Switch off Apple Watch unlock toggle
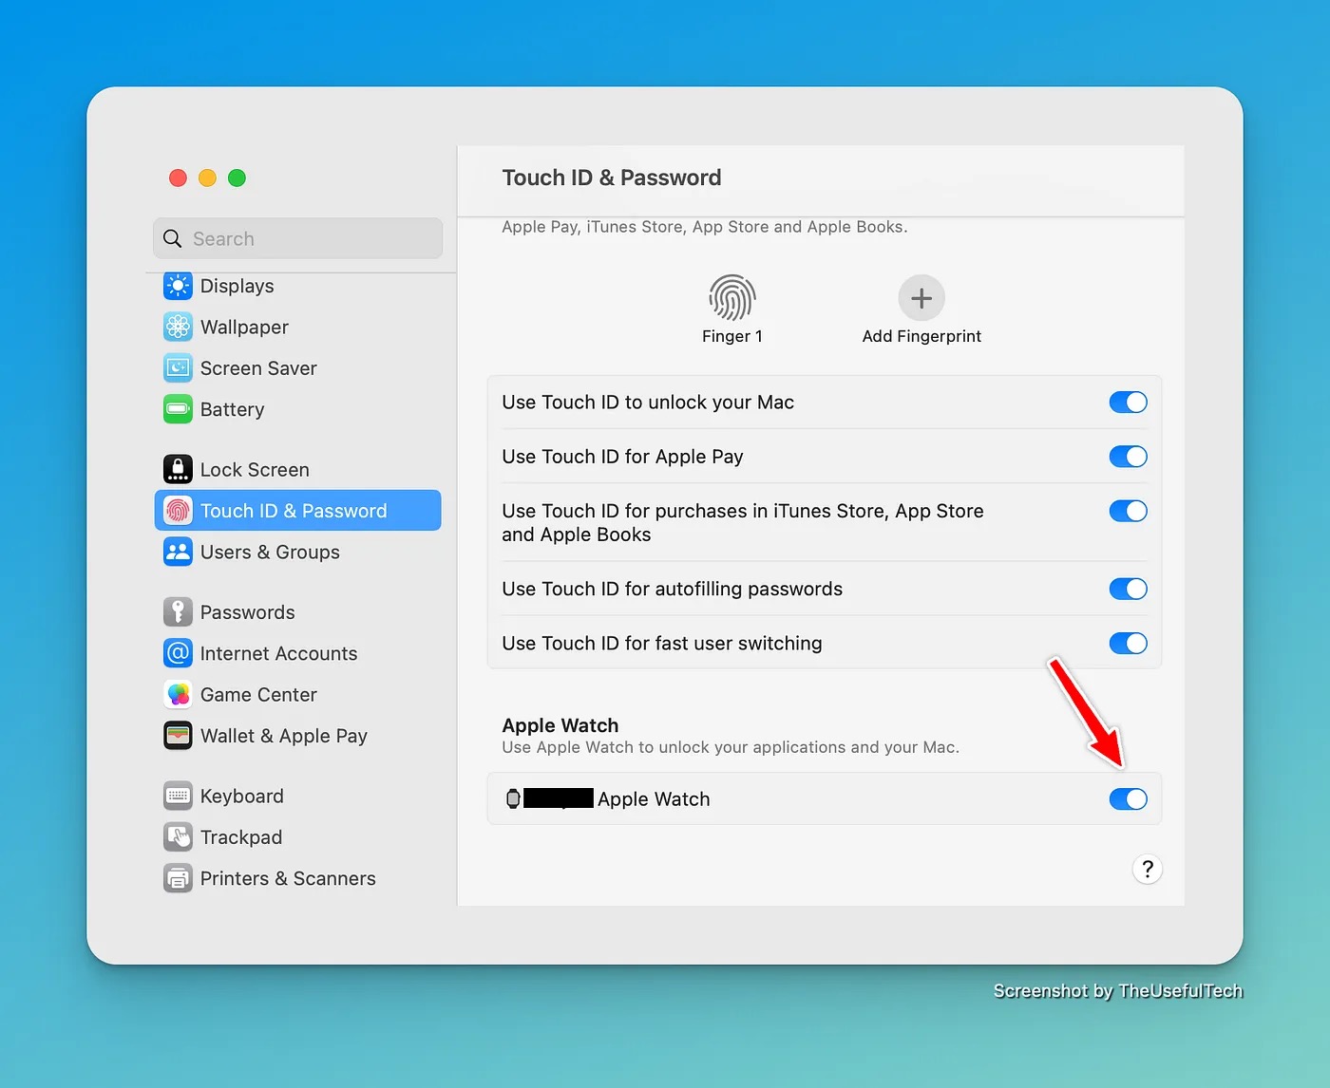This screenshot has height=1088, width=1330. [x=1128, y=799]
